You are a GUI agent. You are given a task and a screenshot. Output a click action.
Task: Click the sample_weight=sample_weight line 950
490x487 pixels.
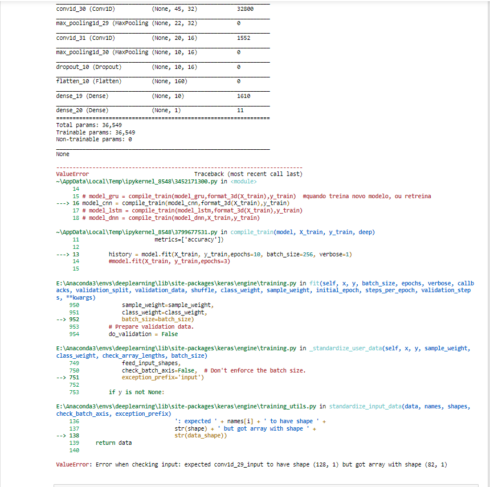(x=168, y=305)
